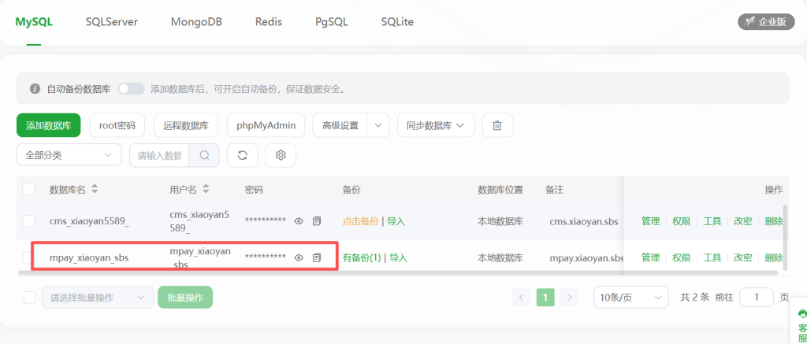This screenshot has width=807, height=344.
Task: Expand the 同步数据库 dropdown
Action: click(x=435, y=125)
